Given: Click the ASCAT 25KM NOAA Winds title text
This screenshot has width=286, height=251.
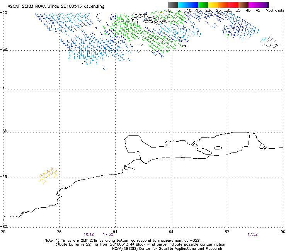Looking at the screenshot, I should click(56, 7).
